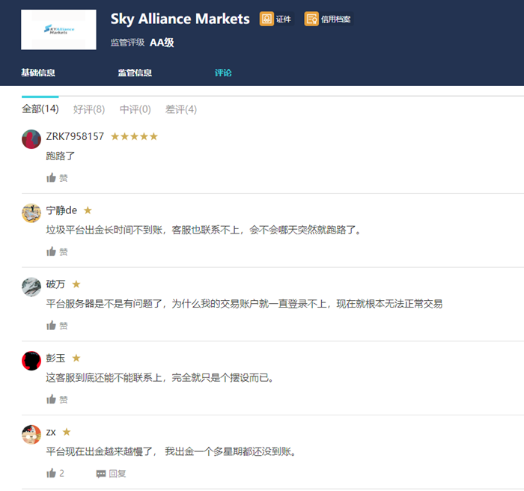Switch to the 基础信息 tab
This screenshot has width=524, height=491.
point(37,73)
